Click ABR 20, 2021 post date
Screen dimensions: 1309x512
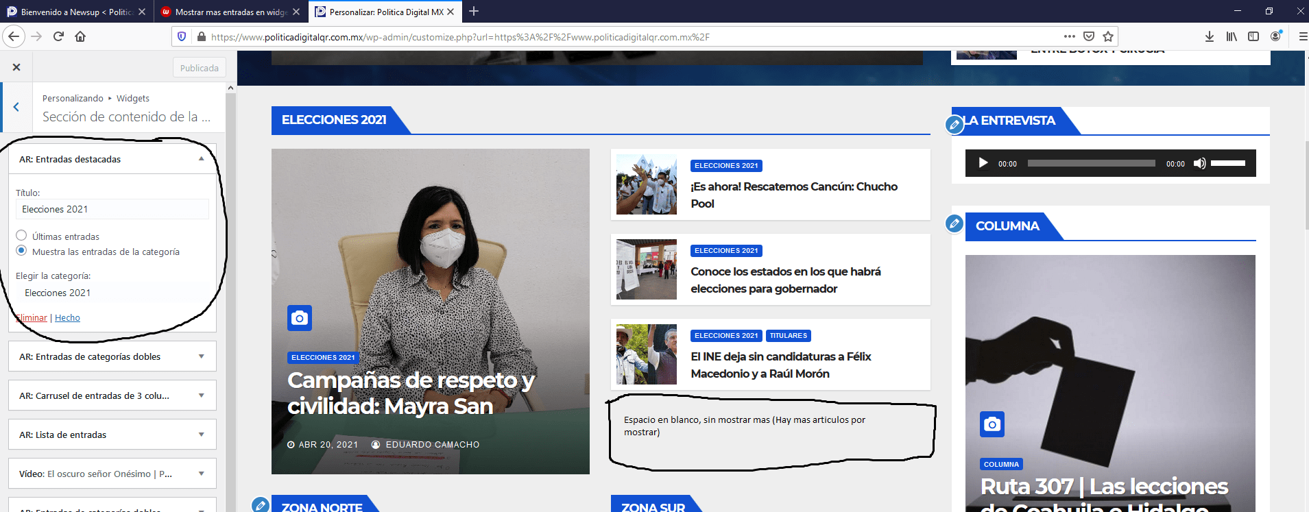click(328, 445)
